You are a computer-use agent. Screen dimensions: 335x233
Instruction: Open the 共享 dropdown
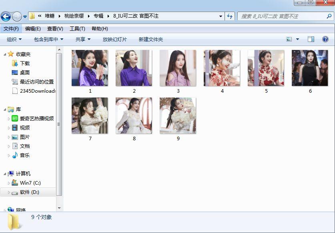pos(83,39)
